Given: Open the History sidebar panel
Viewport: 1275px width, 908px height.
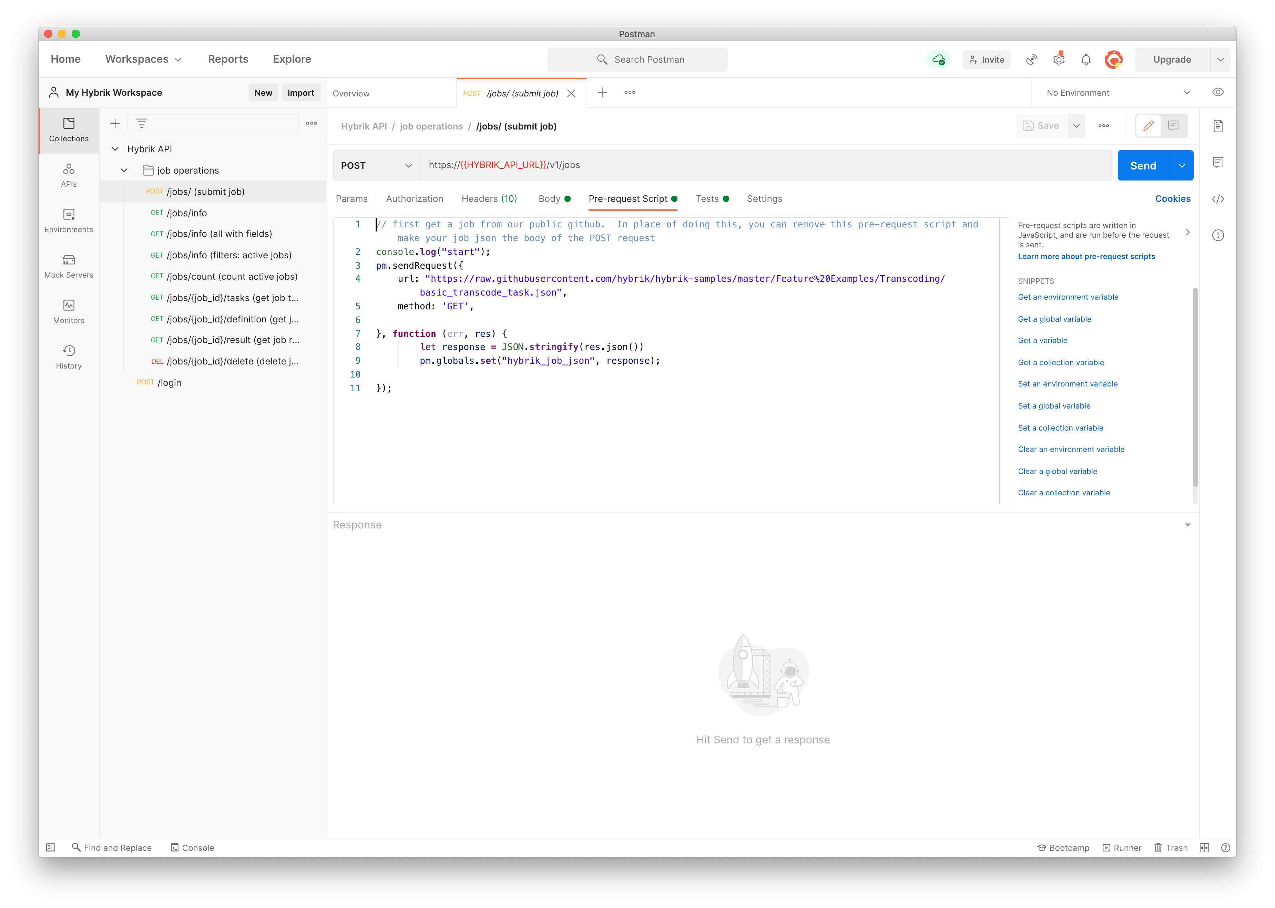Looking at the screenshot, I should (69, 357).
